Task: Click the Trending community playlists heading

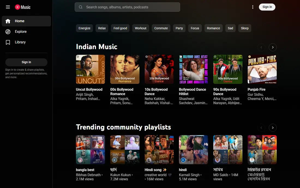Action: [123, 127]
